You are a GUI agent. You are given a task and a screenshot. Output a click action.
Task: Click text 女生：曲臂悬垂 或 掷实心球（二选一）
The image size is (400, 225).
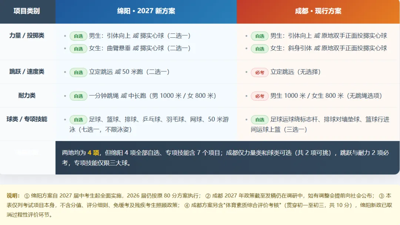click(x=140, y=48)
